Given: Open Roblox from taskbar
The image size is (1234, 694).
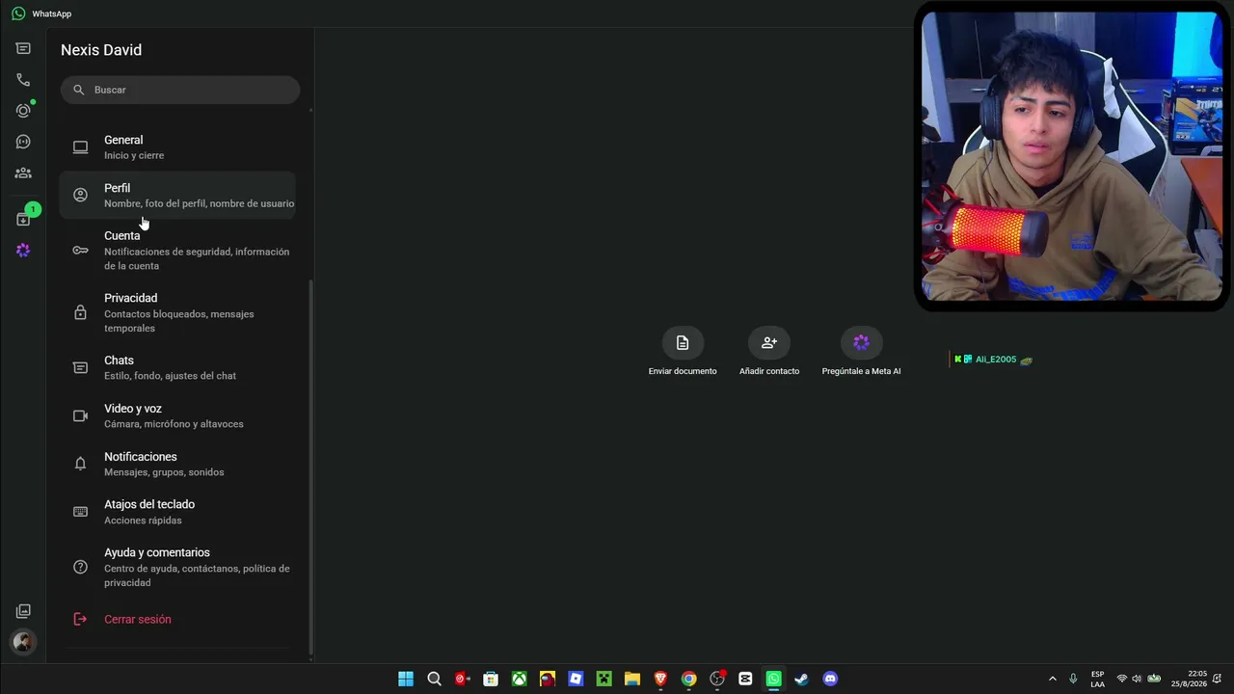Looking at the screenshot, I should tap(576, 679).
